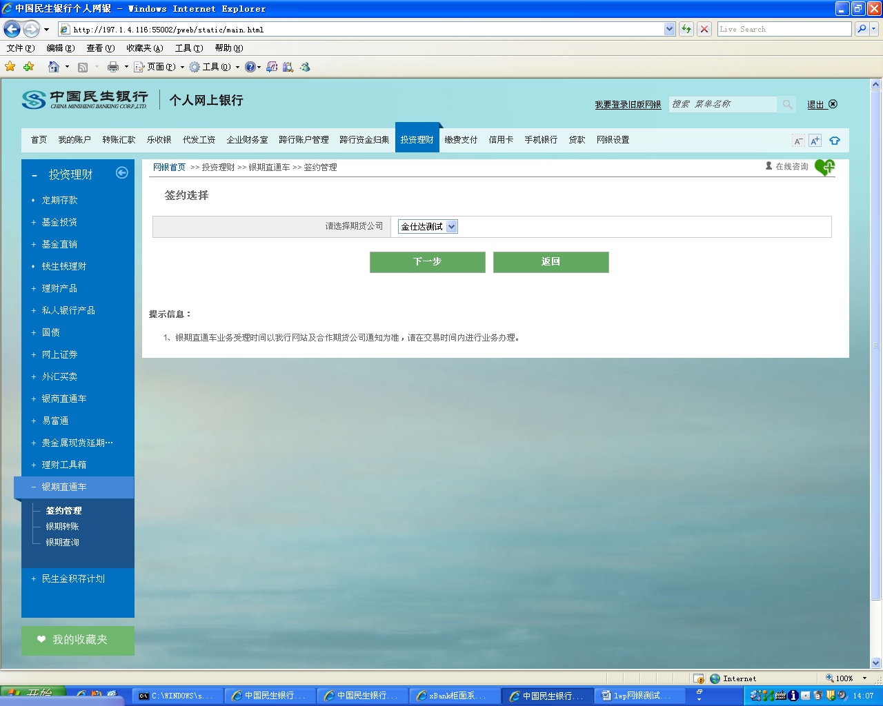Image resolution: width=883 pixels, height=706 pixels.
Task: Open the address bar URL history dropdown
Action: click(669, 29)
